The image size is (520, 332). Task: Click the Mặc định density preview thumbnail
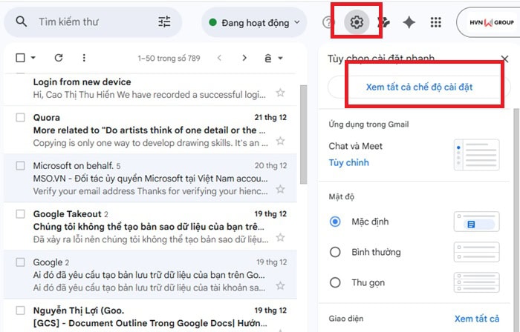[x=477, y=222]
